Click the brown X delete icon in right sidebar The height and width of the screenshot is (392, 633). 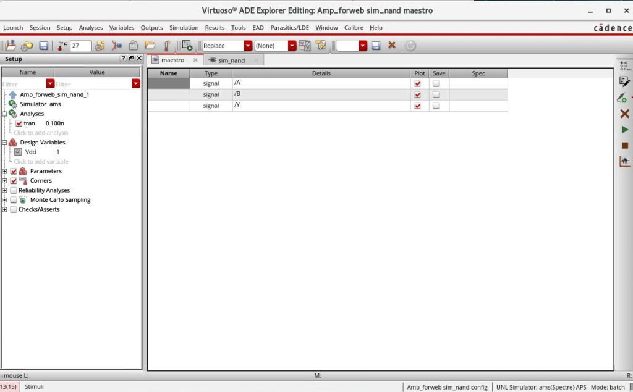tap(624, 114)
